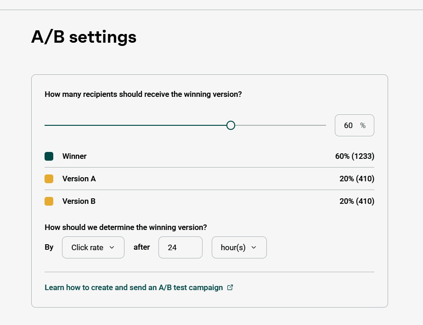The width and height of the screenshot is (423, 325).
Task: Select the Version A distribution row
Action: 209,179
